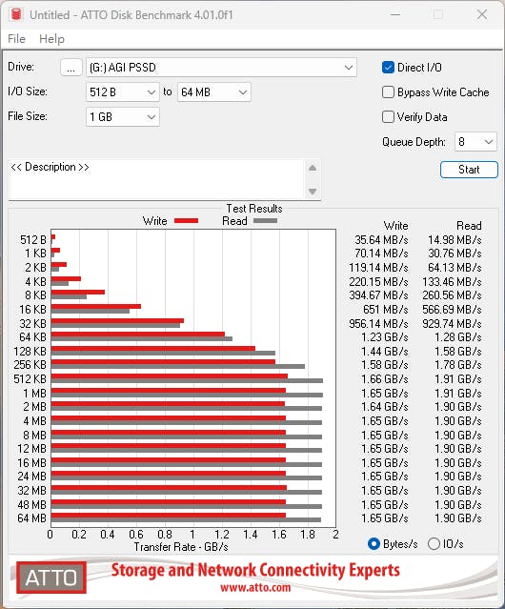Viewport: 505px width, 609px height.
Task: Click the drive browse '...' button
Action: pos(71,68)
